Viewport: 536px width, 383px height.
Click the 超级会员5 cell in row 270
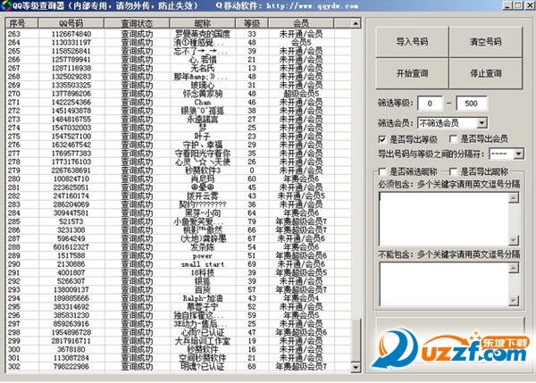(301, 94)
